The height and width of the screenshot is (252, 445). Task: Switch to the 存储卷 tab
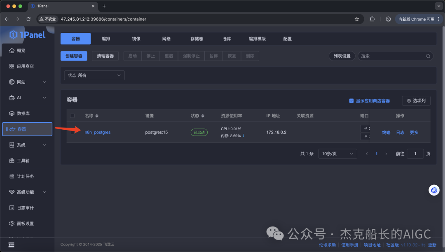(197, 39)
